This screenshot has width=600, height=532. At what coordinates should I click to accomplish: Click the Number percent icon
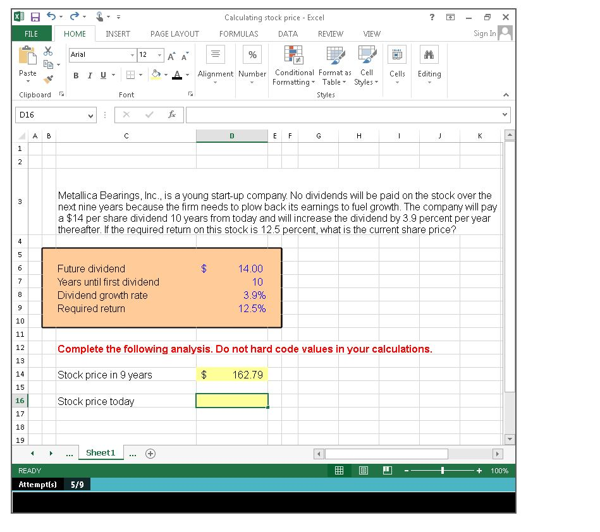point(252,55)
